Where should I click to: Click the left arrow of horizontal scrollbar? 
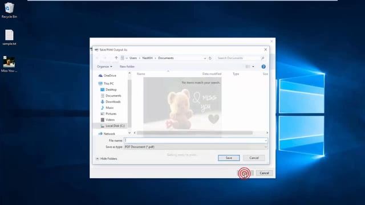click(x=135, y=133)
